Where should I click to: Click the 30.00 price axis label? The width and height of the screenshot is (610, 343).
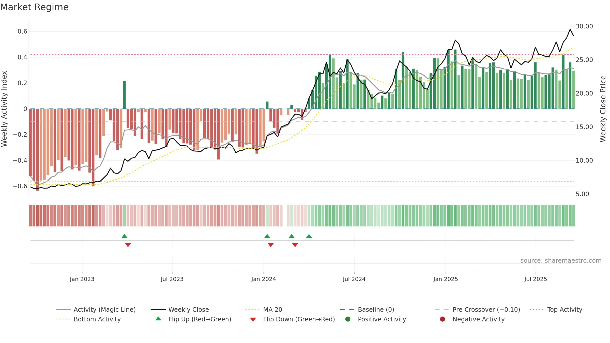584,26
